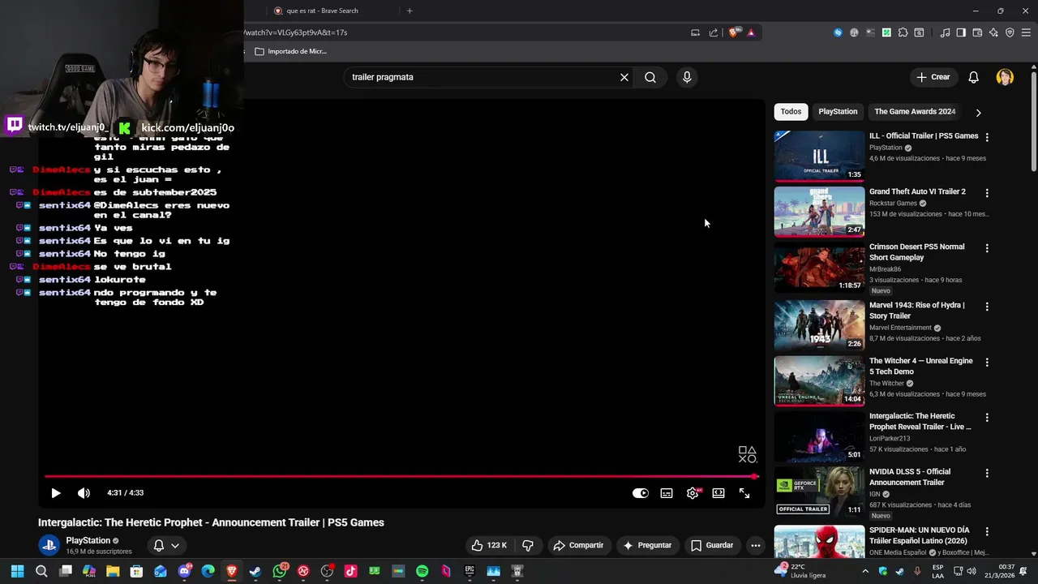Open ILL Official Trailer thumbnail
This screenshot has height=584, width=1038.
[x=819, y=156]
